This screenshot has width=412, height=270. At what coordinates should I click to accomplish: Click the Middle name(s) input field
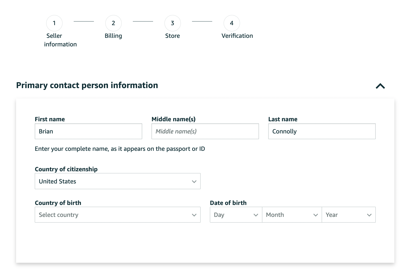205,131
